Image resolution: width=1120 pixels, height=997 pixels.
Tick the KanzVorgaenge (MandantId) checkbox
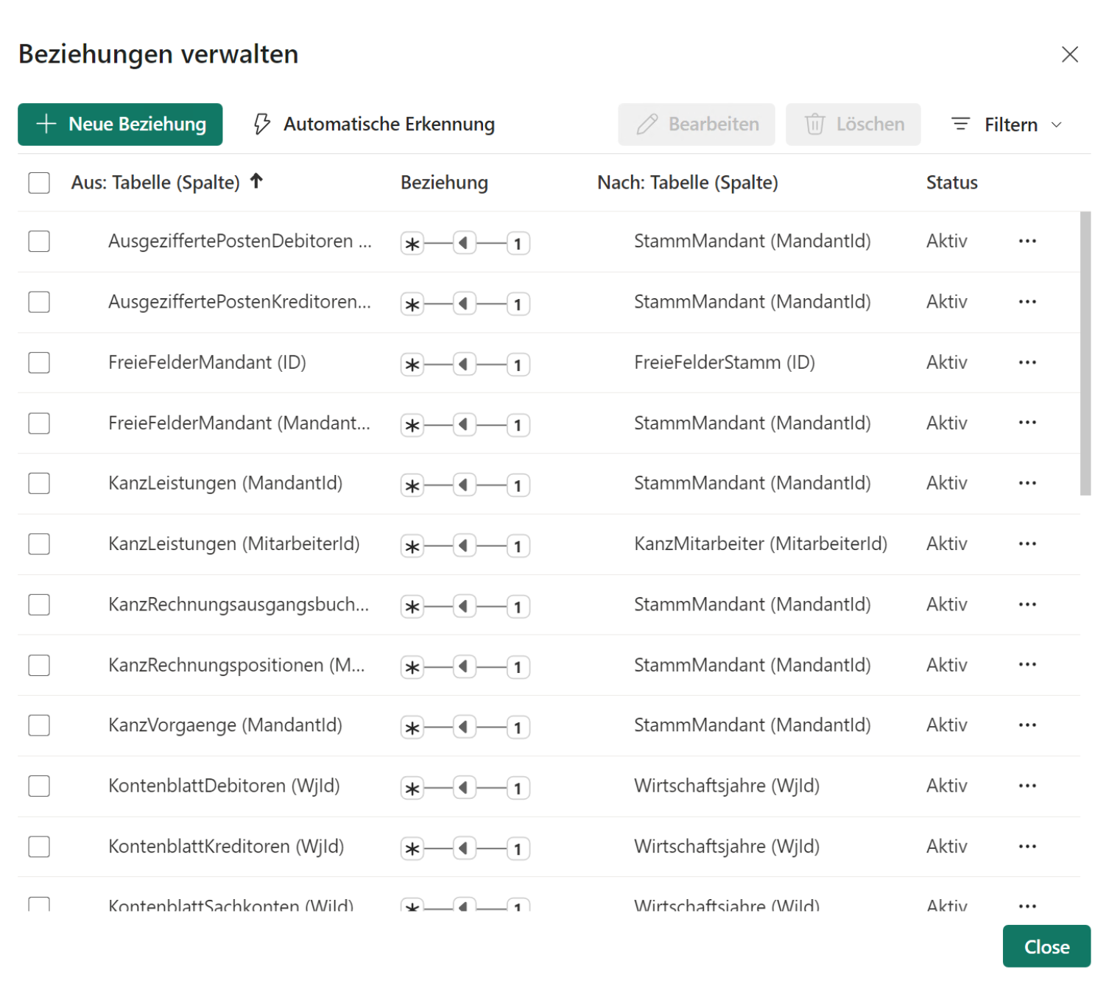tap(39, 725)
